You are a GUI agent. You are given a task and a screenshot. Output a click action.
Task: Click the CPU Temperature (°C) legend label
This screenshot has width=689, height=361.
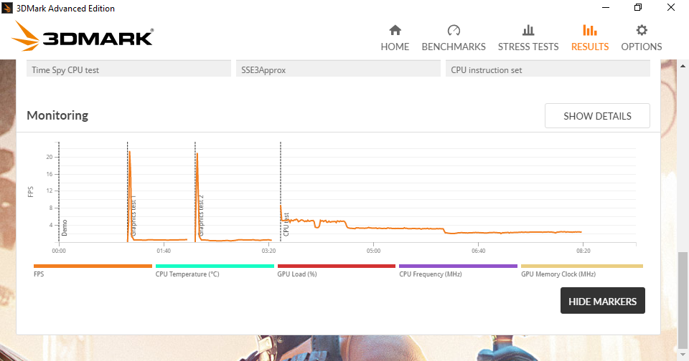187,274
